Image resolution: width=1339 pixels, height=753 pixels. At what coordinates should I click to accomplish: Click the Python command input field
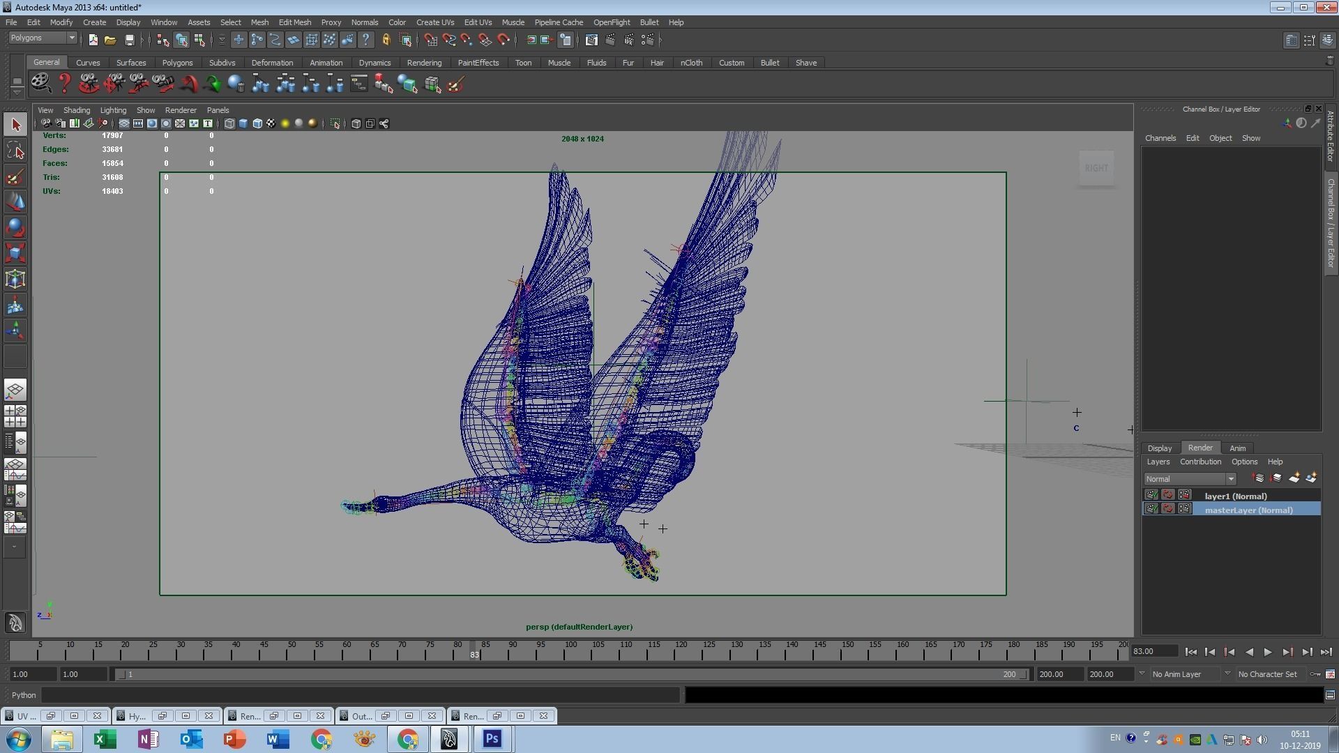(361, 695)
